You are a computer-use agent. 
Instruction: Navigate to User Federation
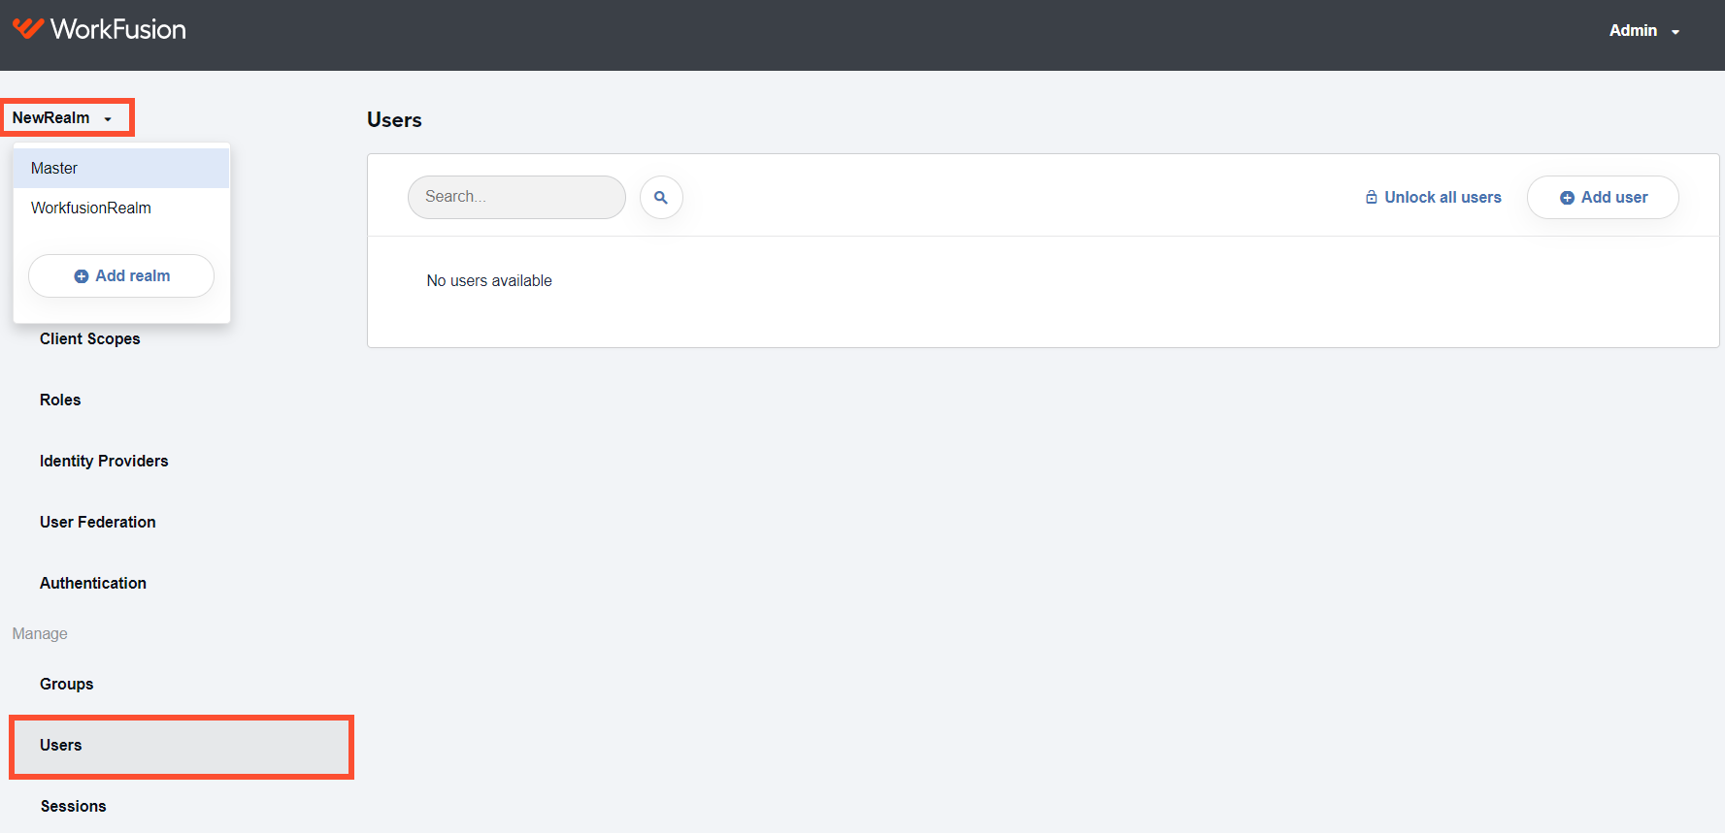pyautogui.click(x=98, y=522)
